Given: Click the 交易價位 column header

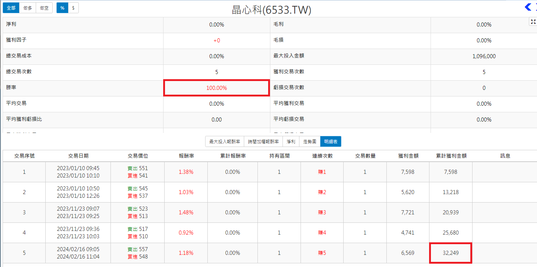Looking at the screenshot, I should point(138,156).
